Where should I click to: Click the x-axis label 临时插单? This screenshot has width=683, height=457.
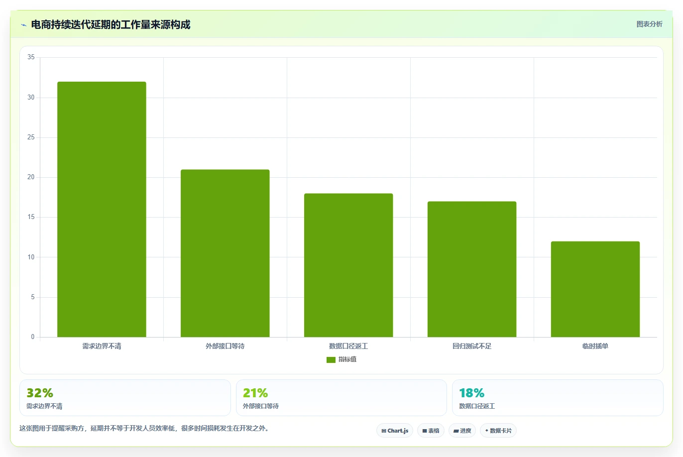pyautogui.click(x=595, y=346)
